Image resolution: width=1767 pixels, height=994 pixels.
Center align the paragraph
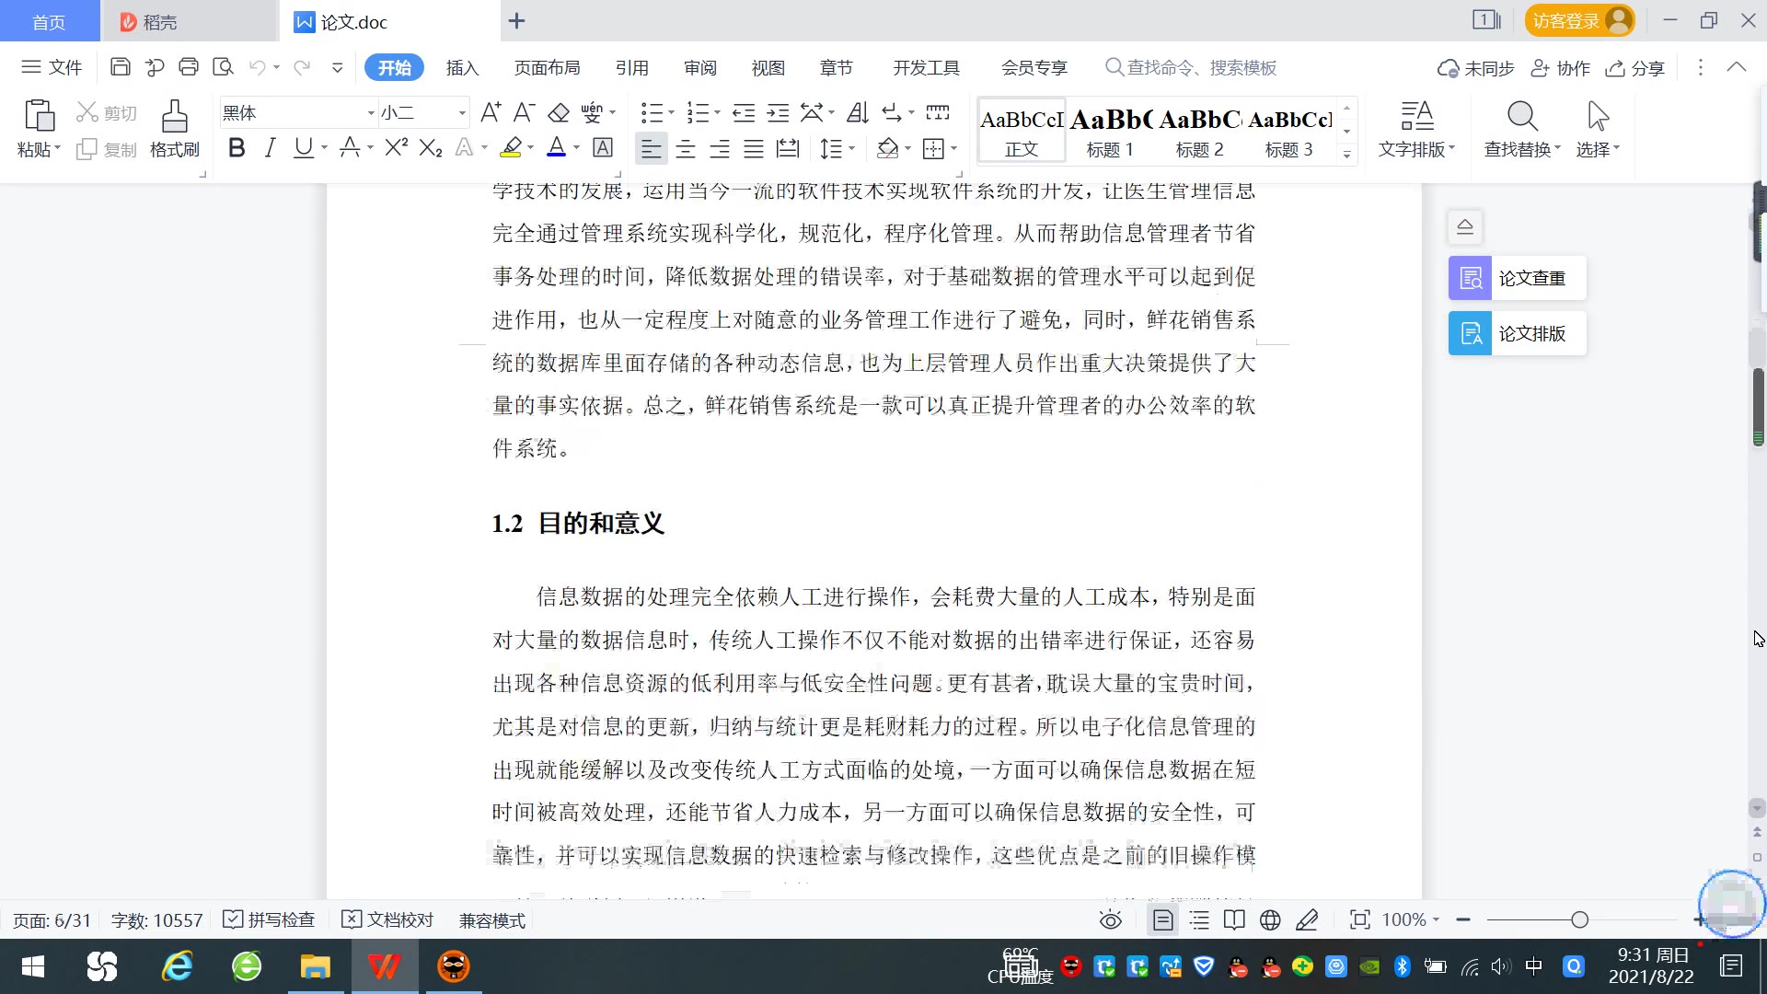coord(686,148)
